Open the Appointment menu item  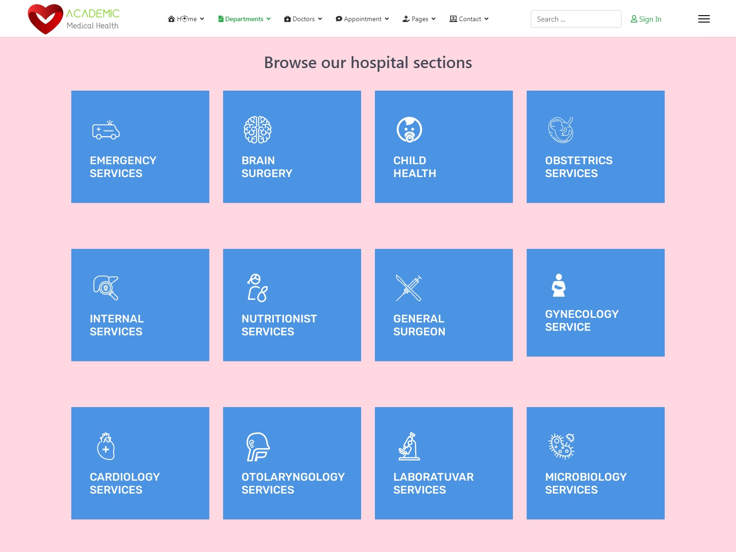click(362, 19)
